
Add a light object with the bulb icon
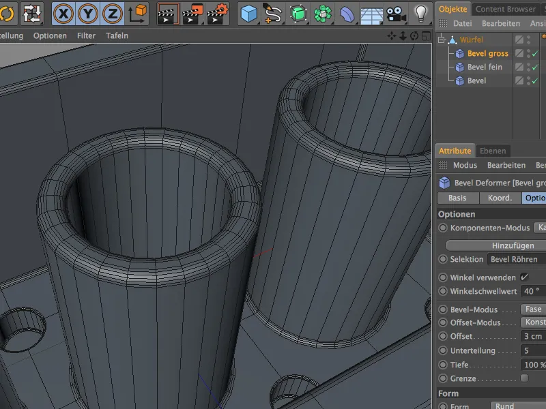tap(420, 14)
